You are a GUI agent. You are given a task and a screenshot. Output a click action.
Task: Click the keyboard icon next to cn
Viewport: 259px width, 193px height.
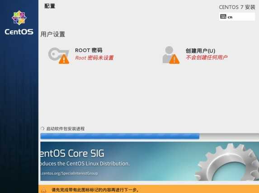tap(223, 17)
